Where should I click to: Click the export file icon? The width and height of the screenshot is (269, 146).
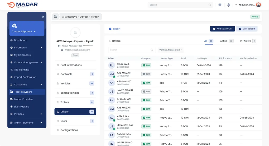(110, 29)
